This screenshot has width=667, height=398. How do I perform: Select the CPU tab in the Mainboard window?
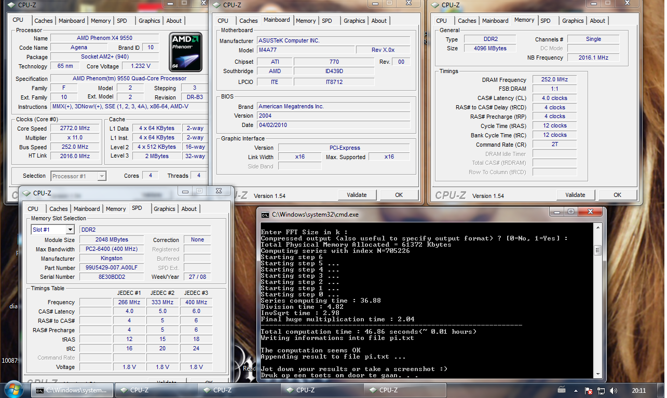(x=223, y=21)
